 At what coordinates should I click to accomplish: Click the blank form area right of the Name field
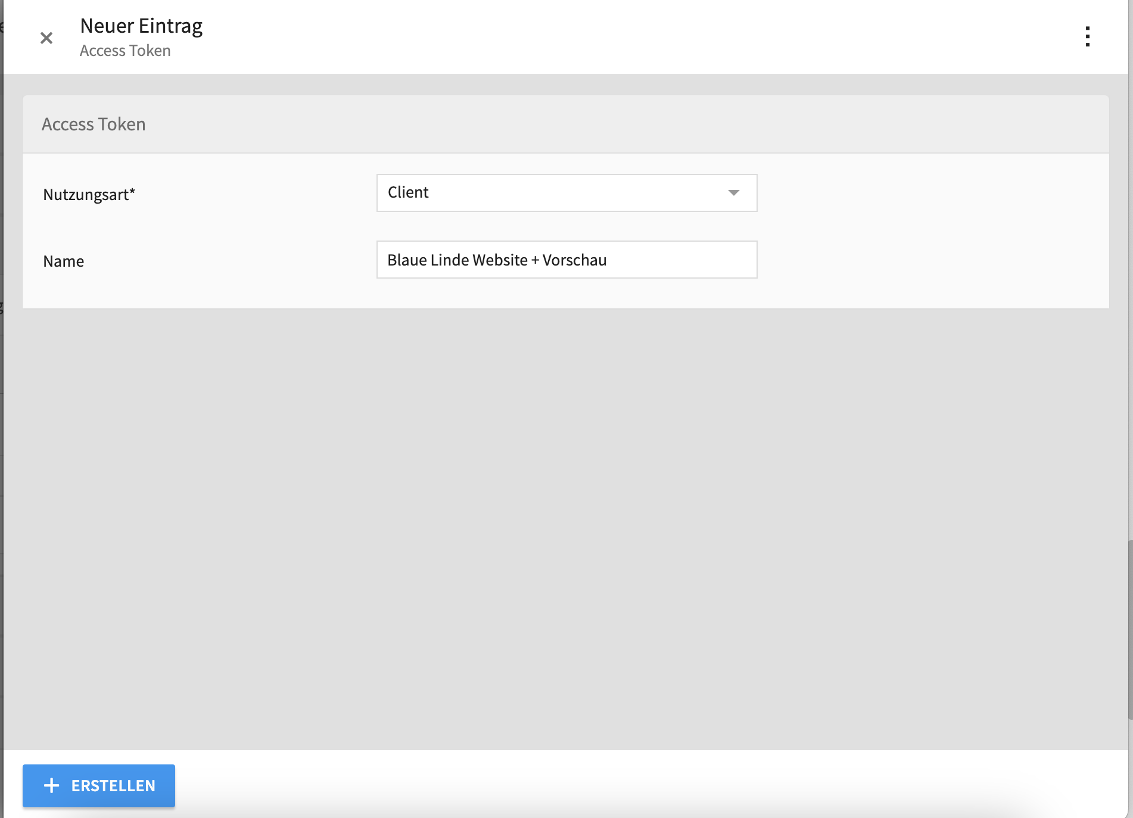929,260
